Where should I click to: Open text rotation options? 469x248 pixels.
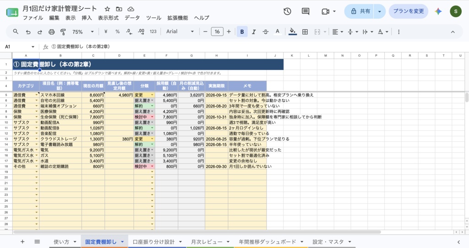click(383, 32)
